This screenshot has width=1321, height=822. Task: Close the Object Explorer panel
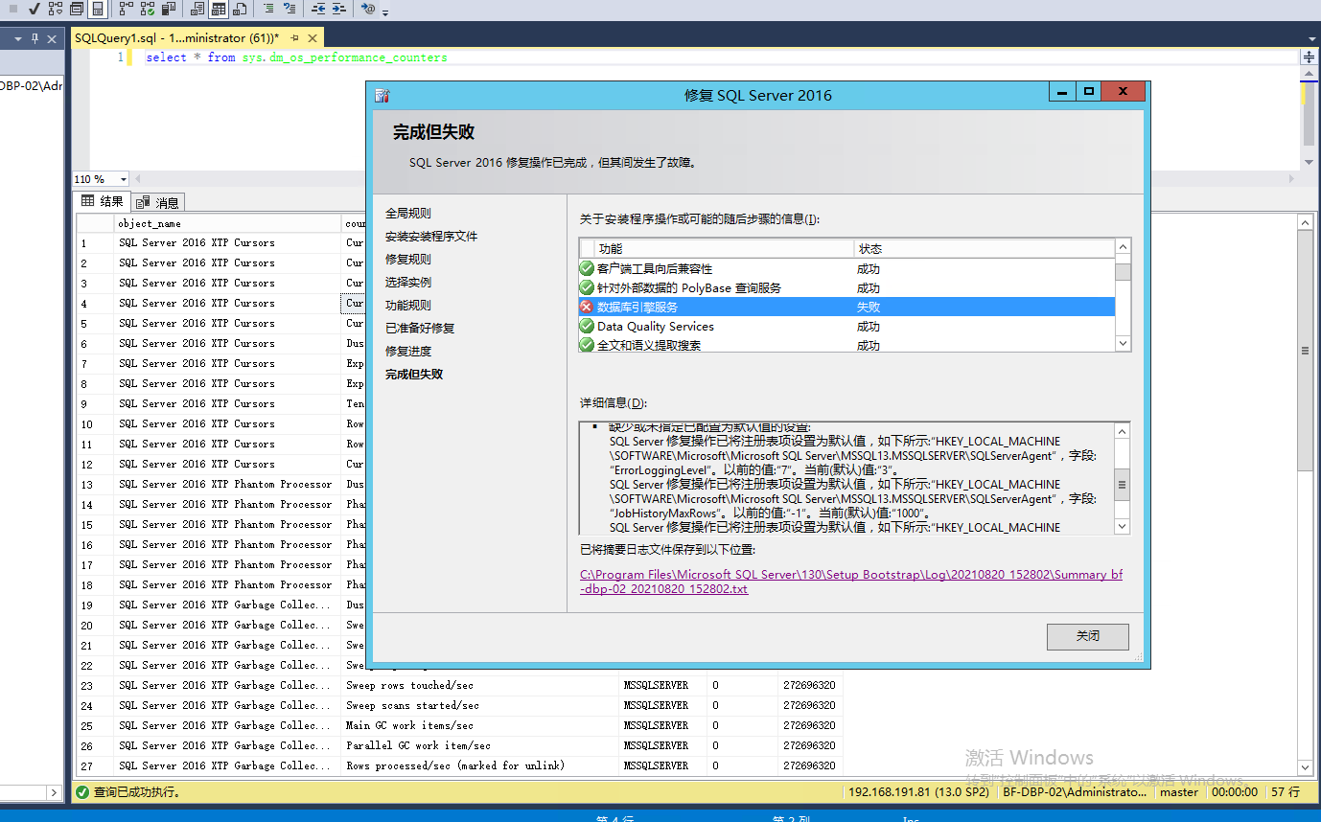pyautogui.click(x=52, y=38)
